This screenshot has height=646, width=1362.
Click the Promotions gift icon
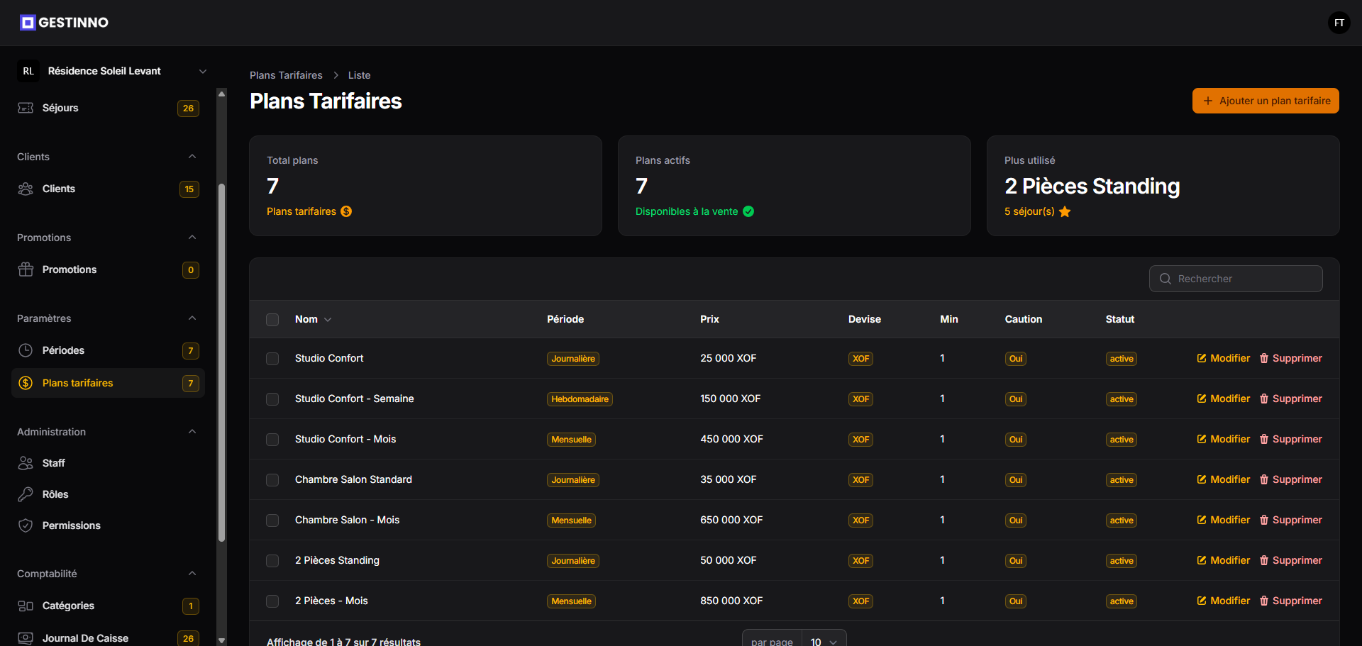tap(26, 269)
